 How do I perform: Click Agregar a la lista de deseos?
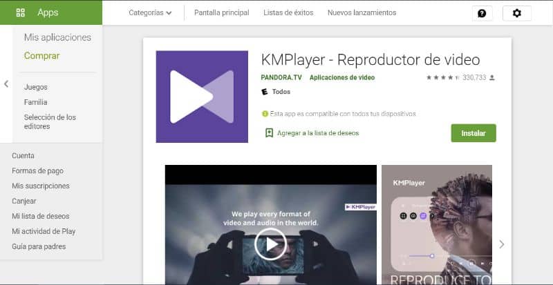[318, 133]
